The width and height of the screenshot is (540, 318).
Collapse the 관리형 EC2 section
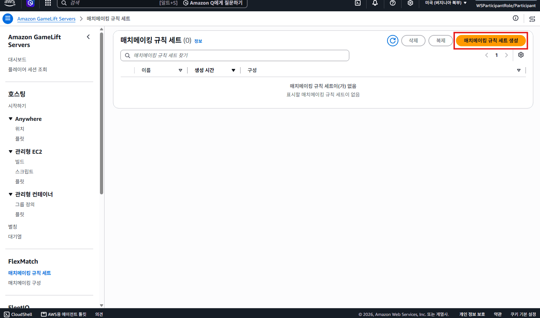11,152
